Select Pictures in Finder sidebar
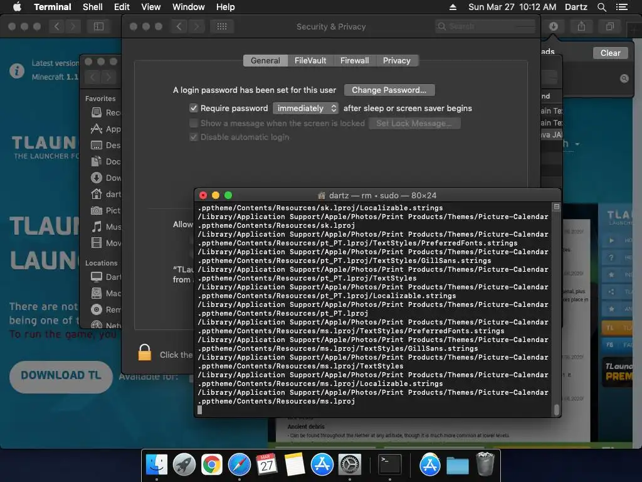Viewport: 642px width, 482px height. coord(105,210)
